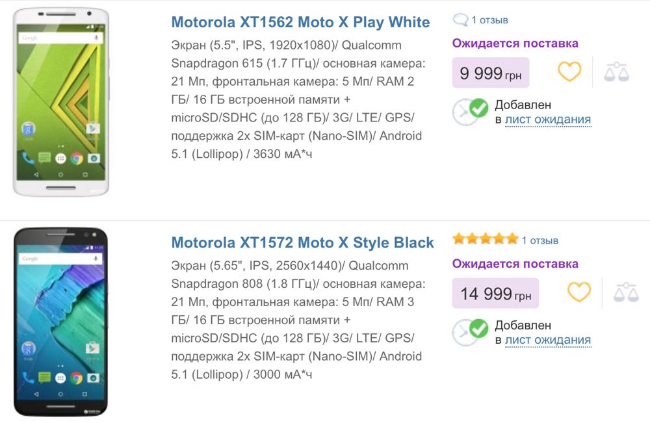This screenshot has height=423, width=650.
Task: Click the review speech bubble icon for Moto X Play
Action: point(460,19)
